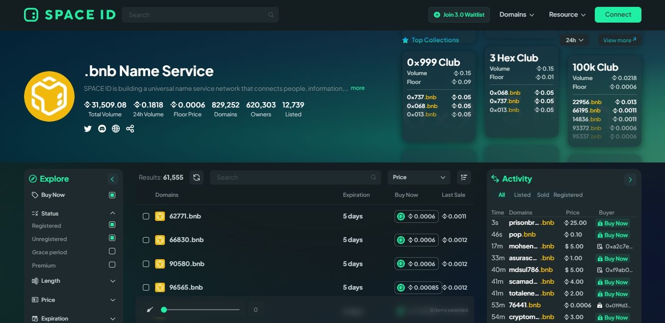Open the 24h time range dropdown

(574, 40)
